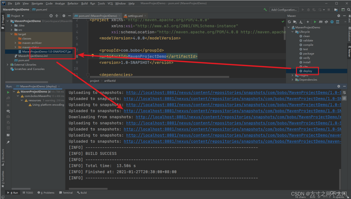
Task: Open Project panel settings gear
Action: pyautogui.click(x=64, y=16)
